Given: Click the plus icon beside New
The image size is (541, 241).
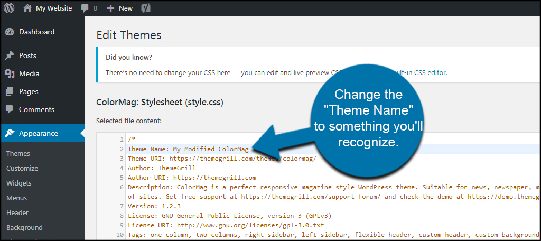Looking at the screenshot, I should [110, 8].
